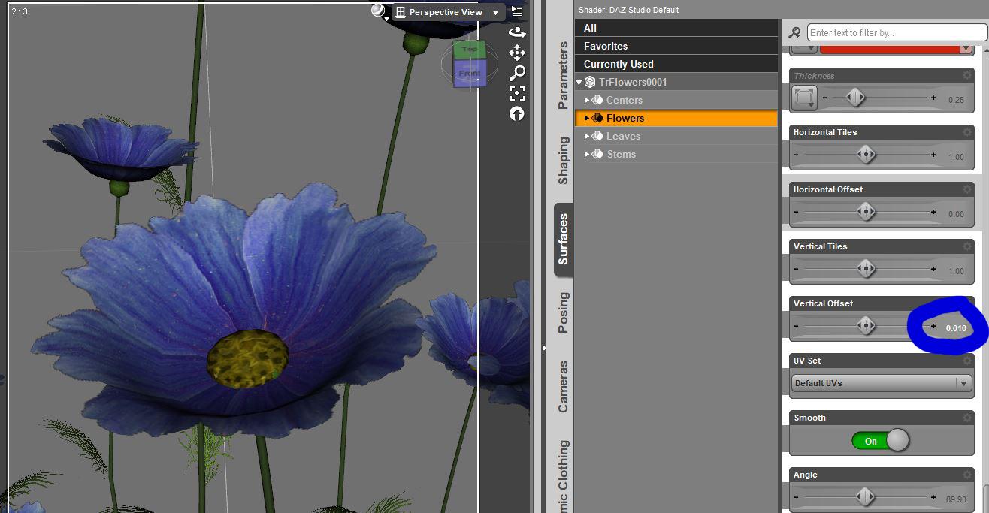This screenshot has width=989, height=513.
Task: Increase Horizontal Offset with plus button
Action: pyautogui.click(x=933, y=212)
